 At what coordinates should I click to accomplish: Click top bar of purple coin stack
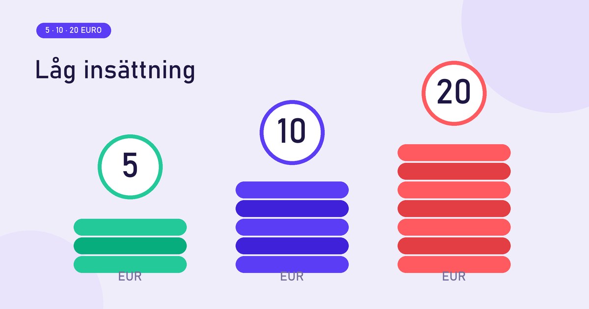tap(292, 190)
